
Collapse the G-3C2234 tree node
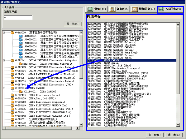pos(4,88)
